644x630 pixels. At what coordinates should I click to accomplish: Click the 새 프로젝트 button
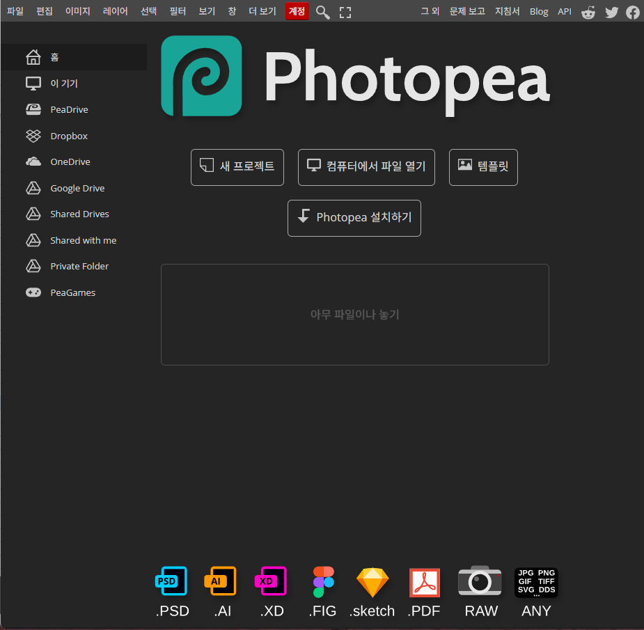(237, 167)
